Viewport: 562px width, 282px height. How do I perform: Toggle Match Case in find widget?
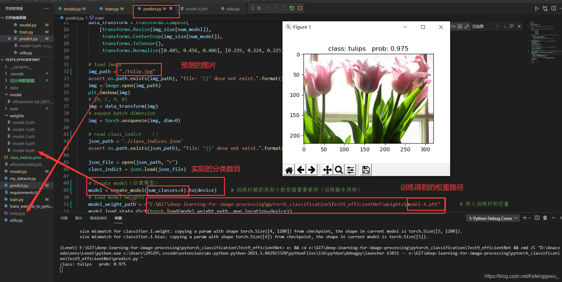pos(453,26)
